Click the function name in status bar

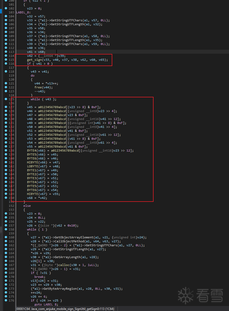tap(73, 309)
